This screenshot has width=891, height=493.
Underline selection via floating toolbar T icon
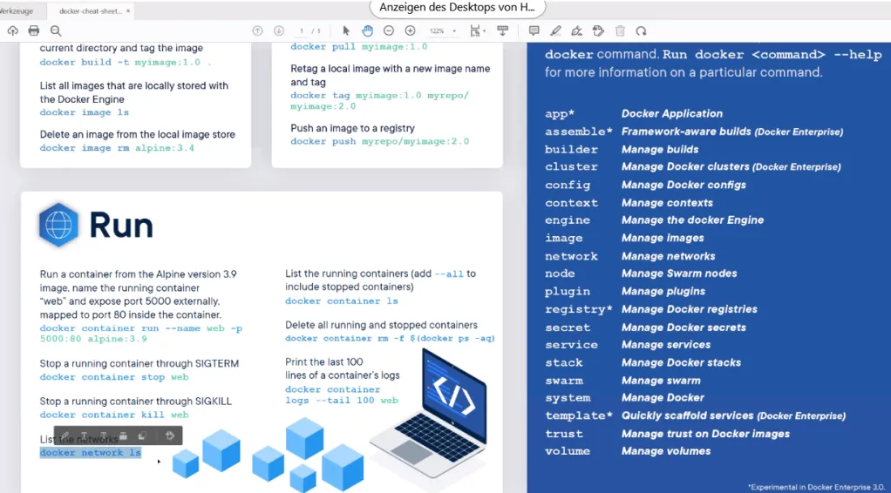pyautogui.click(x=84, y=436)
